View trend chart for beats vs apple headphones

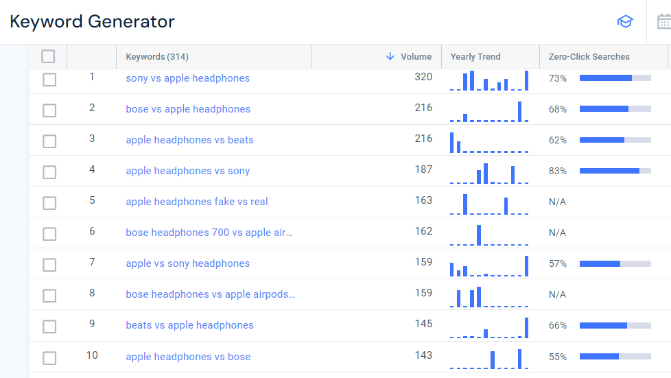(x=489, y=327)
